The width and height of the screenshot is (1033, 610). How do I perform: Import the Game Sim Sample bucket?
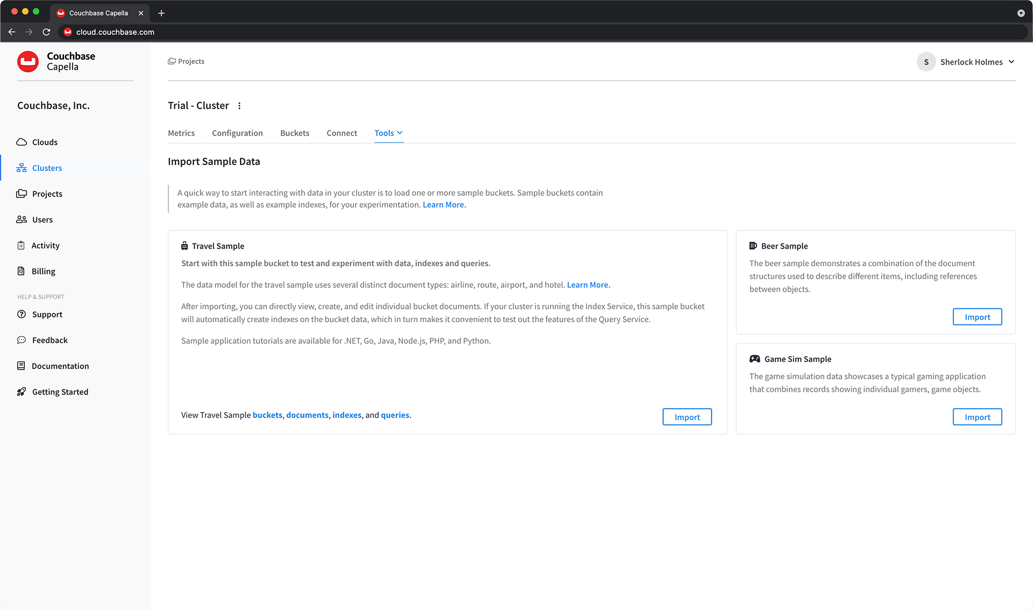coord(977,417)
